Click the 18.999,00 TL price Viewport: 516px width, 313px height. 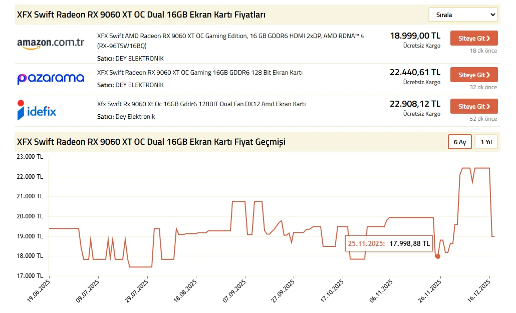(x=415, y=36)
